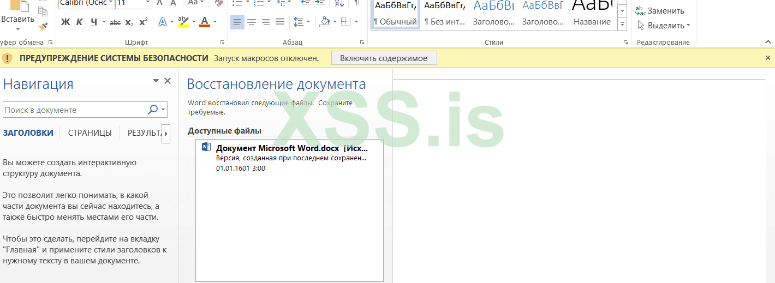775x283 pixels.
Task: Open the line spacing dropdown
Action: (302, 22)
